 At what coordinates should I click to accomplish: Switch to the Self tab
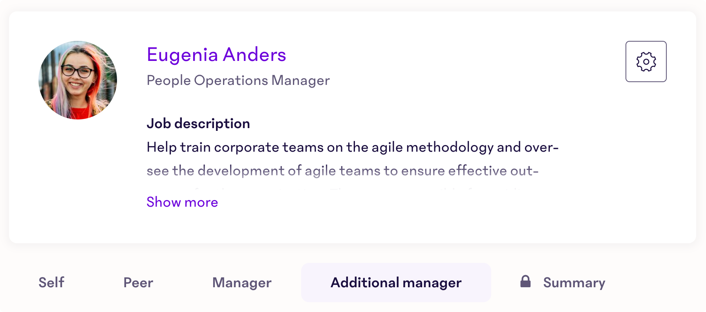(51, 283)
